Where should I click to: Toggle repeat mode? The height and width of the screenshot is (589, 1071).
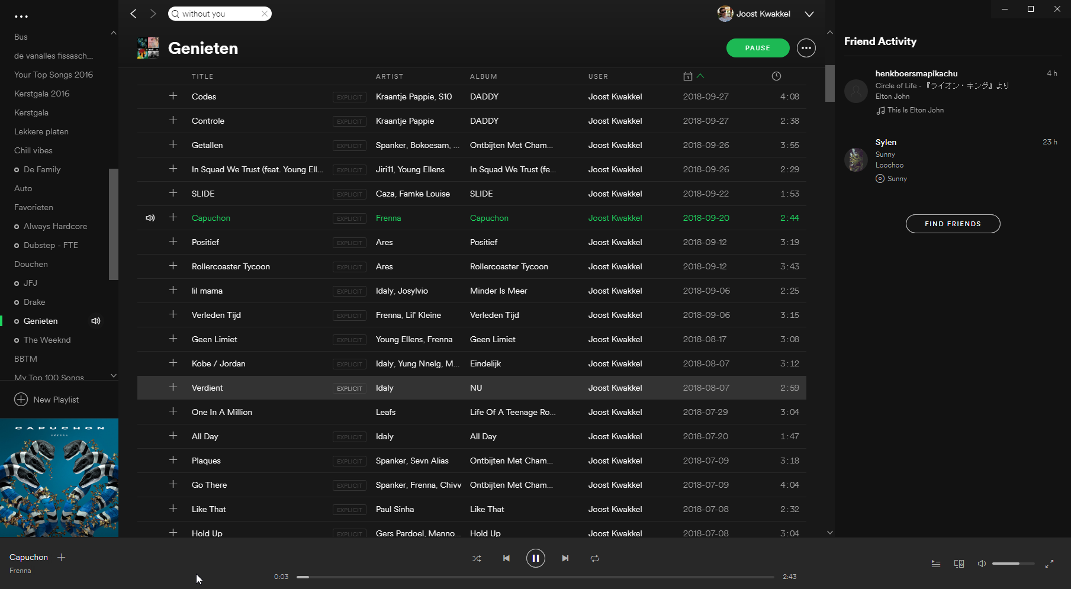click(595, 558)
